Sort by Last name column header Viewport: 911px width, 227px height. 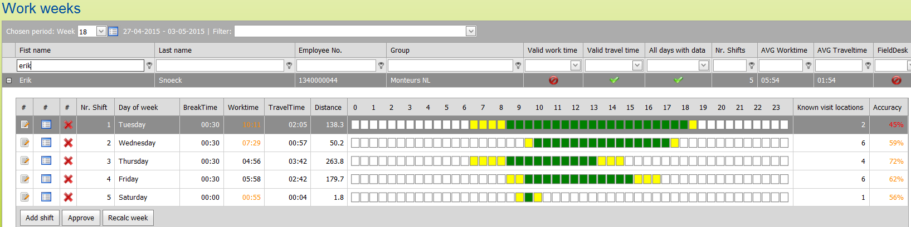[175, 51]
